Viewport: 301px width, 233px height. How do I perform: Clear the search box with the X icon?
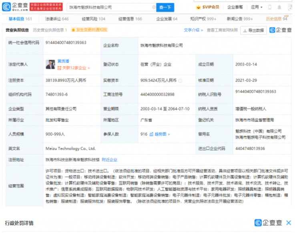click(154, 7)
